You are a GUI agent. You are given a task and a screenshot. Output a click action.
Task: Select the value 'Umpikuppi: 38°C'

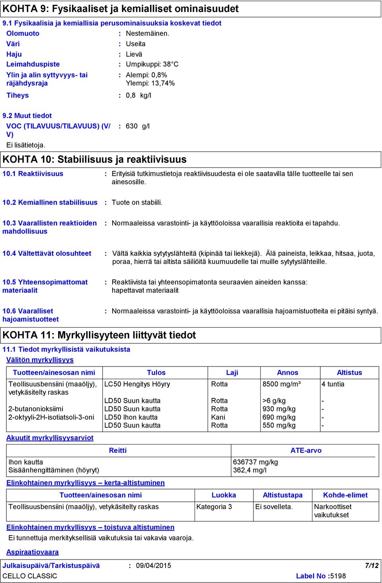pyautogui.click(x=152, y=64)
